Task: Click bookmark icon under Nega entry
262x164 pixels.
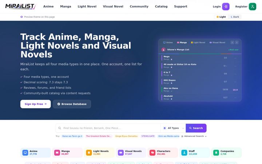Action: pyautogui.click(x=171, y=59)
